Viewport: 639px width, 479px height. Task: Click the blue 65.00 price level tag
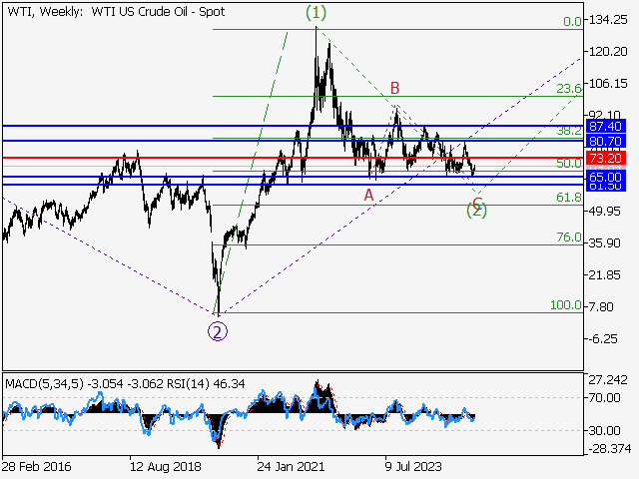pos(606,176)
